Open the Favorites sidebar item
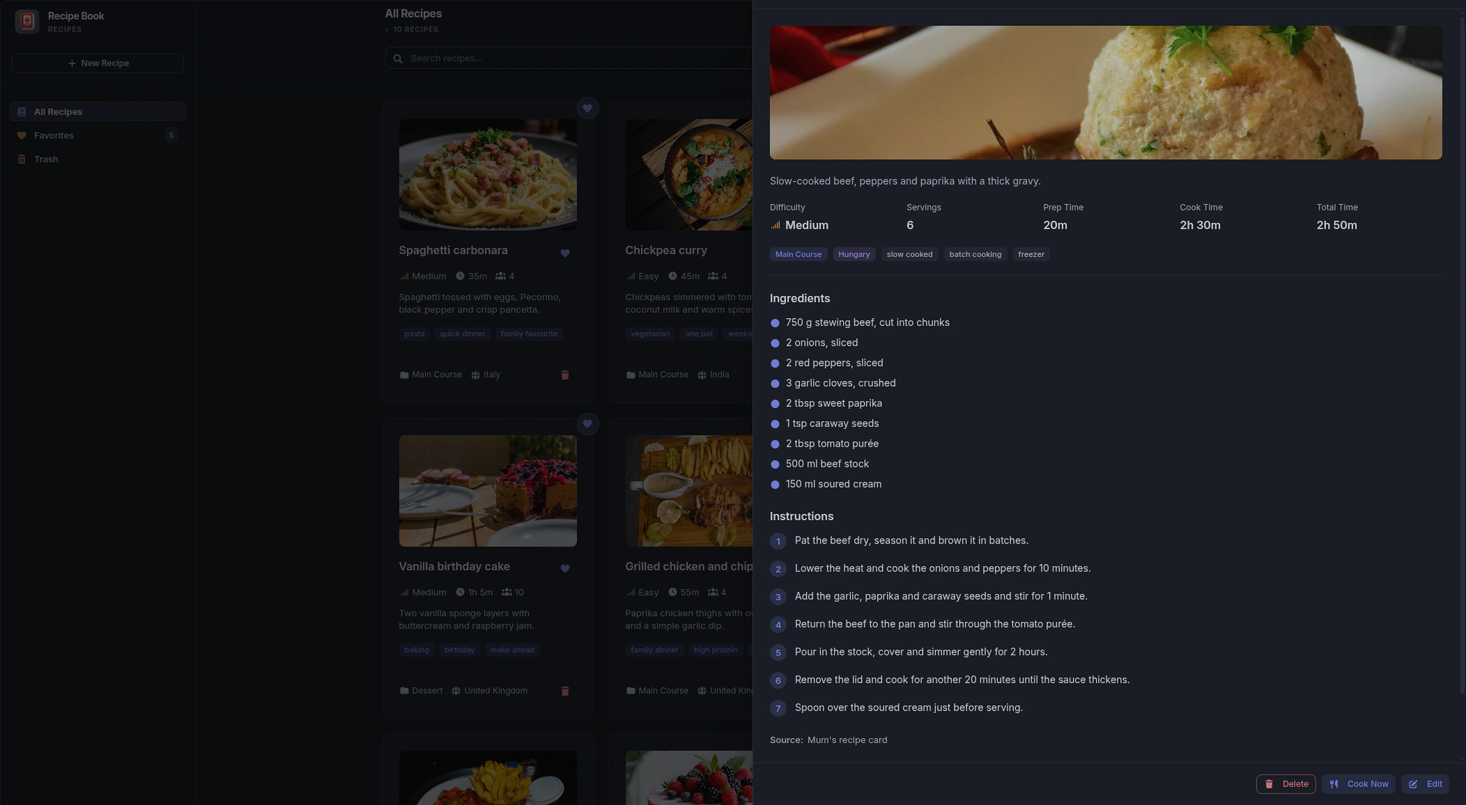This screenshot has width=1466, height=805. (x=98, y=136)
